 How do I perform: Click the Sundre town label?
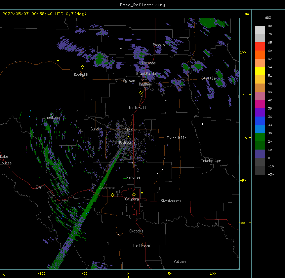click(97, 129)
